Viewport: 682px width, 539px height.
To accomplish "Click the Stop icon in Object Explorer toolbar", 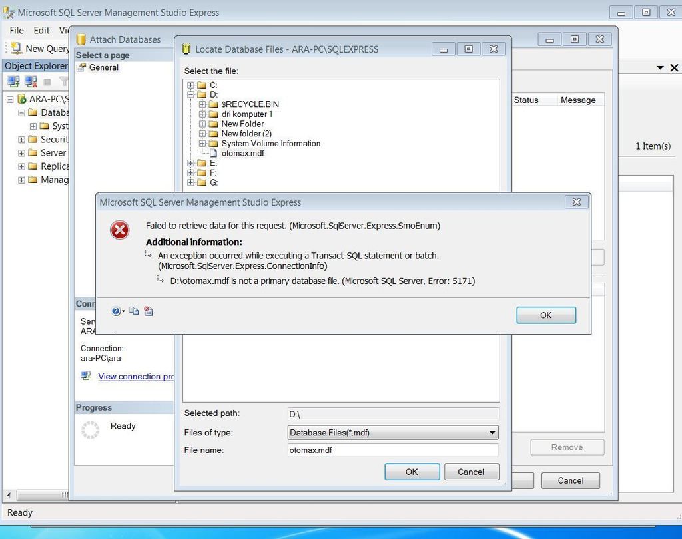I will (x=47, y=81).
